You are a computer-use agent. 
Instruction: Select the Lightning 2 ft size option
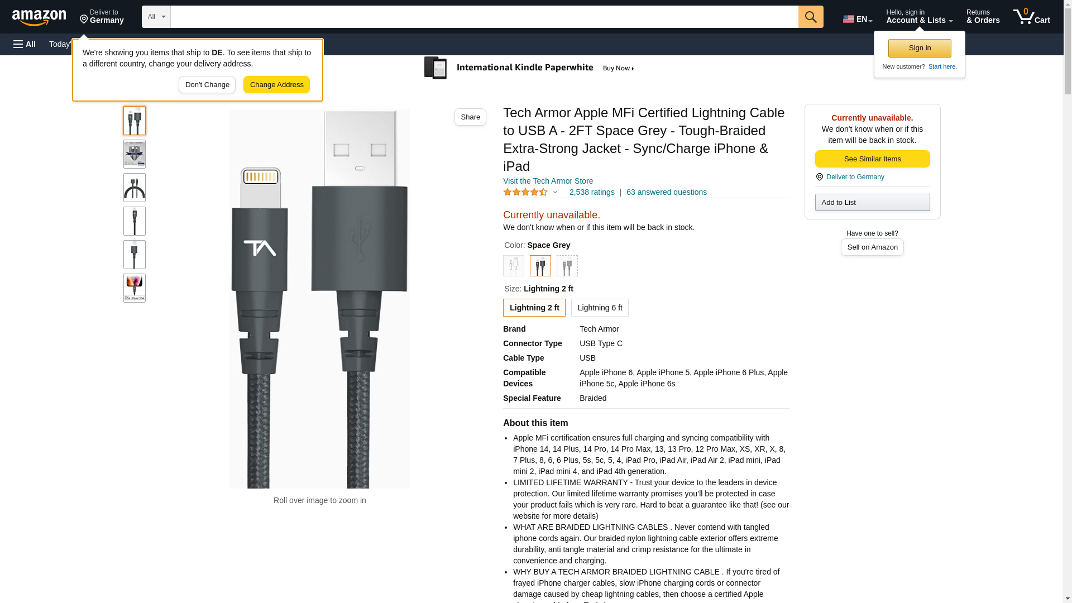click(x=534, y=308)
